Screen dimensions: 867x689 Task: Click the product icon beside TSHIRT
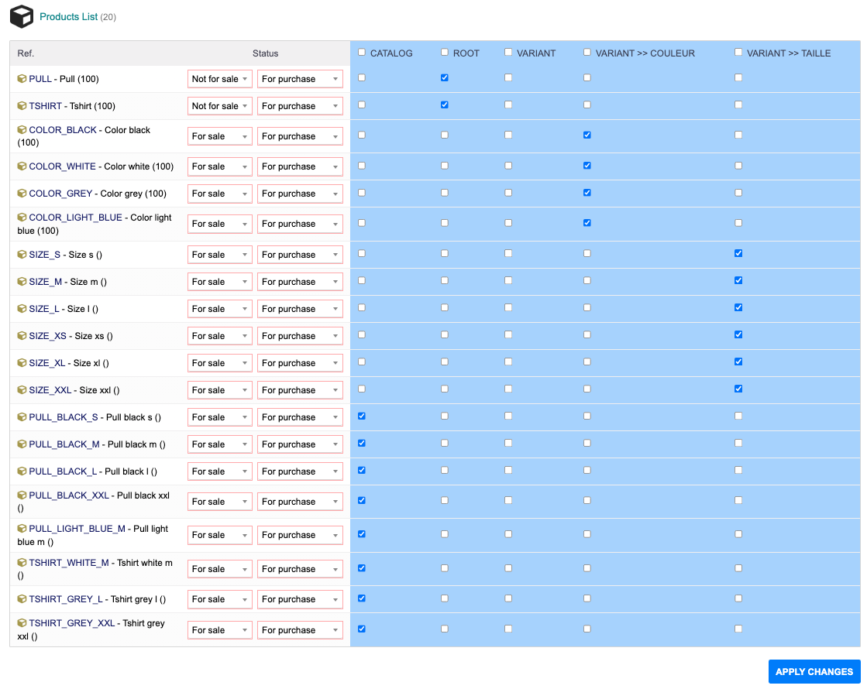pos(22,106)
